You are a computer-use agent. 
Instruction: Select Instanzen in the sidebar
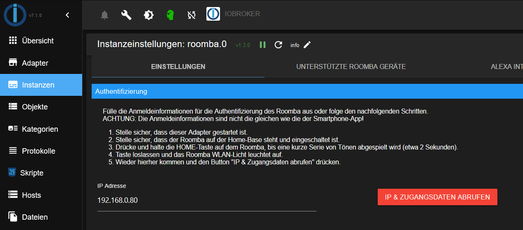click(41, 85)
